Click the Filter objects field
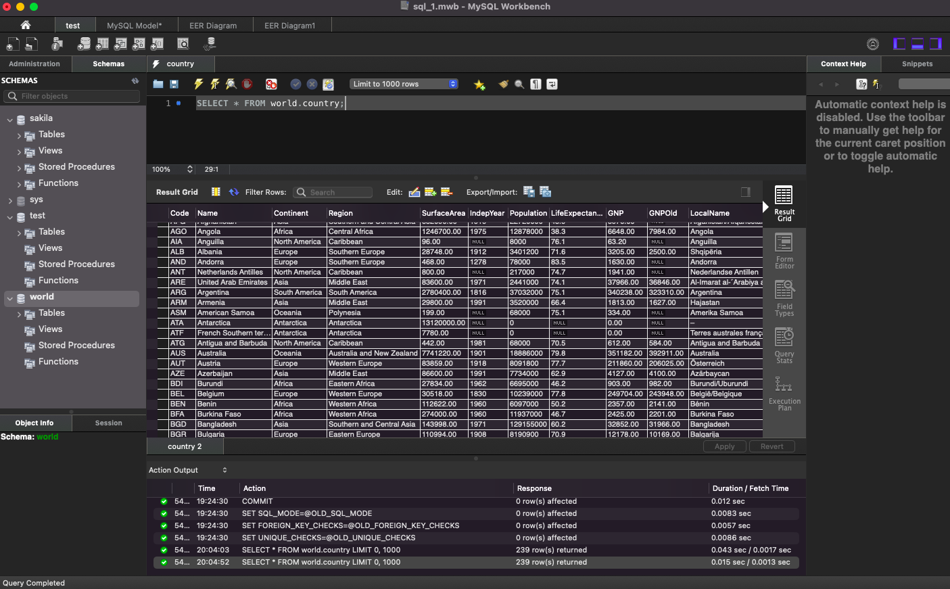The width and height of the screenshot is (950, 589). click(x=72, y=96)
